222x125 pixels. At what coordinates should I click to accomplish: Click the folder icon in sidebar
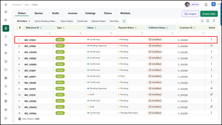point(6,70)
